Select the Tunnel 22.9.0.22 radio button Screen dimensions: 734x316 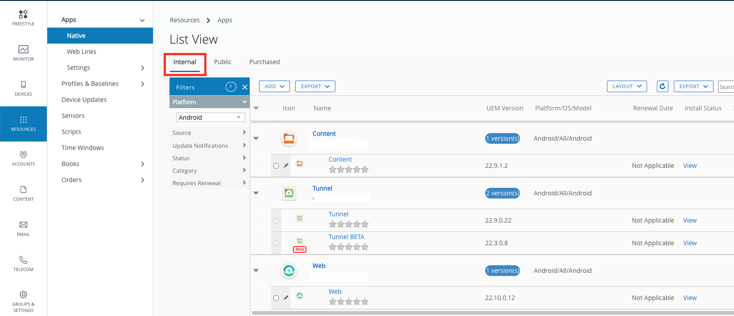(276, 220)
